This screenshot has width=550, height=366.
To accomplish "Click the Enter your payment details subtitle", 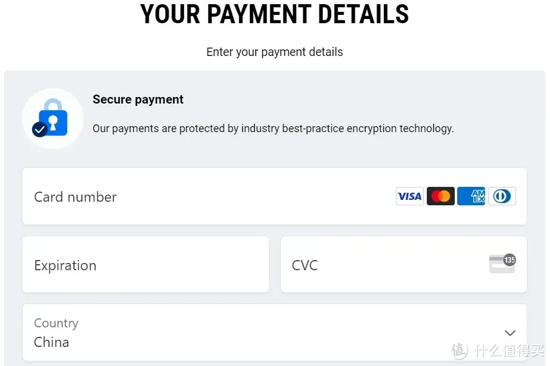I will point(274,52).
